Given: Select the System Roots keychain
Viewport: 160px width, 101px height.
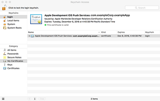Looking at the screenshot, I should click(x=14, y=28).
